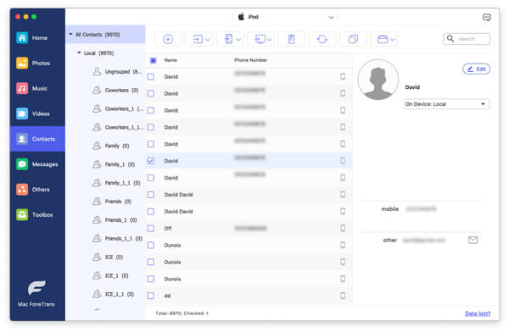Click the import contacts toolbar icon
Screen dimensions: 509x332
198,39
